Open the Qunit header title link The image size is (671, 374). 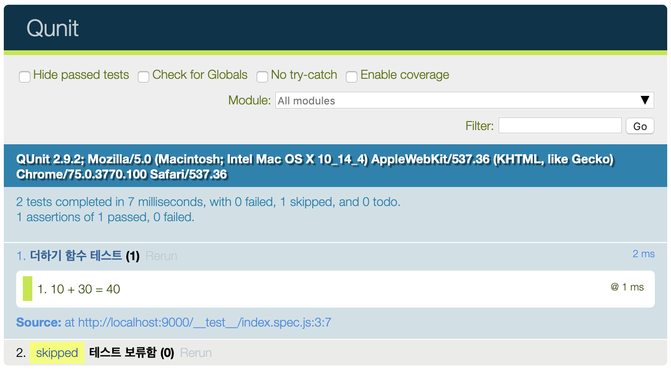(x=53, y=28)
